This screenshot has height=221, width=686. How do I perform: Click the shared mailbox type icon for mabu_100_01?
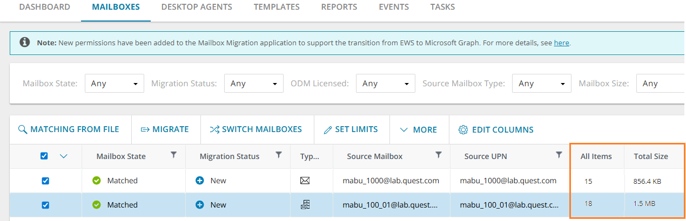pos(305,205)
